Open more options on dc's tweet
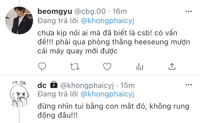 pyautogui.click(x=189, y=85)
